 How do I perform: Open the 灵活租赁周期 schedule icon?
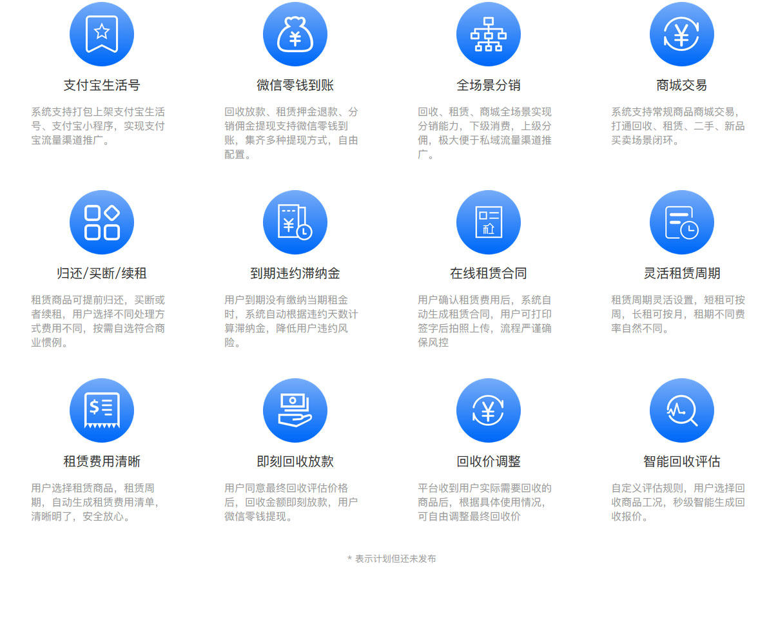[681, 222]
